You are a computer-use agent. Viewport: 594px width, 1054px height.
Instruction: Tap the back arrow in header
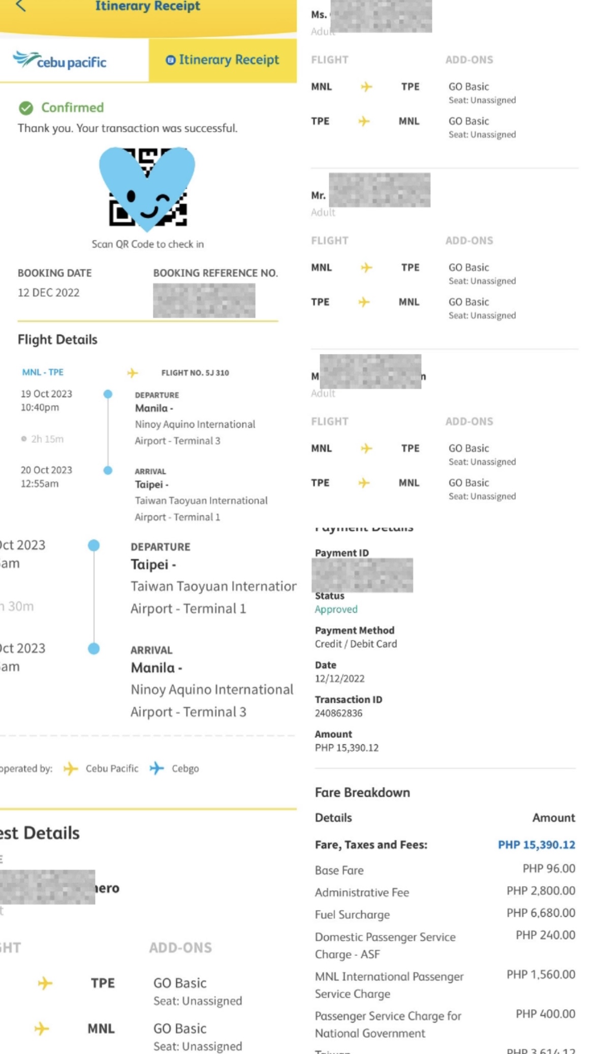21,6
